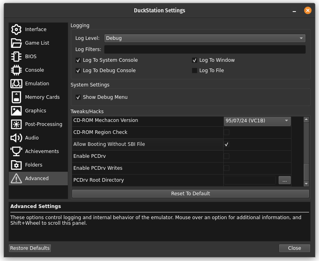Click the Post-Processing brightness icon
Screen dimensions: 319x261
click(16, 124)
